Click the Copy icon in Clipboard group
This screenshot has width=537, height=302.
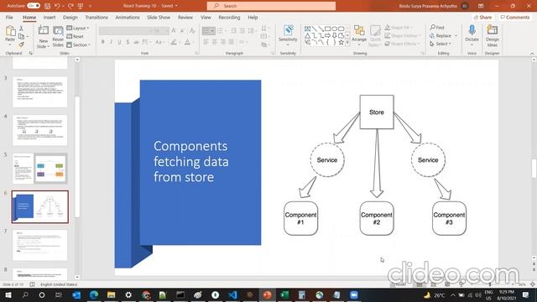click(21, 36)
